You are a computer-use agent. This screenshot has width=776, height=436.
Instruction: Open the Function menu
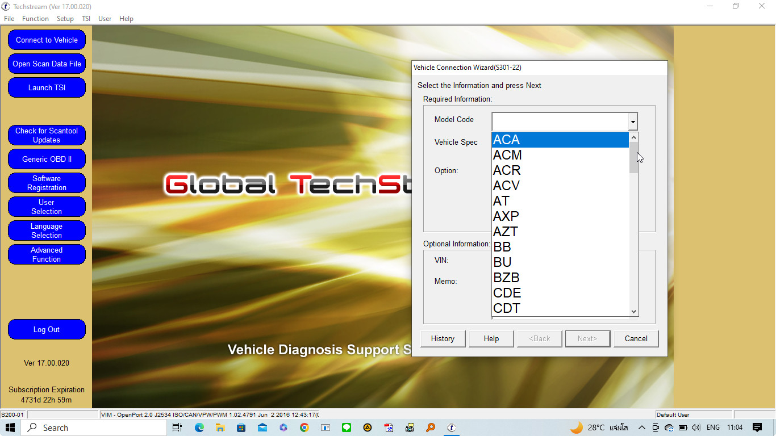point(35,19)
